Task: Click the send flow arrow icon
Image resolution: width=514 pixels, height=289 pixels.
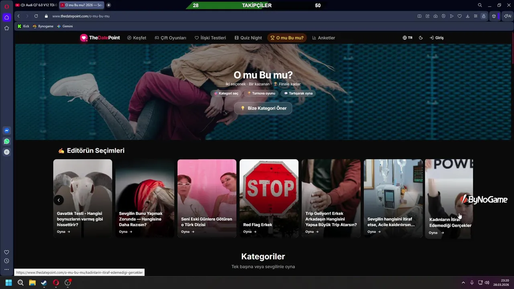Action: 451,16
